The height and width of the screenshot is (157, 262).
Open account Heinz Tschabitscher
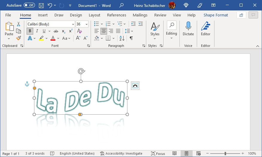pos(155,5)
